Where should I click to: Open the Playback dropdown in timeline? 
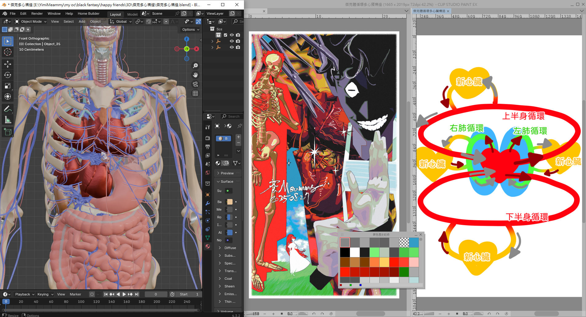[25, 294]
